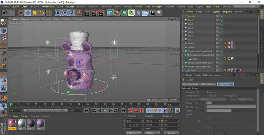This screenshot has width=264, height=135.
Task: Enable the magnet snap icon in left sidebar
Action: (x=4, y=98)
